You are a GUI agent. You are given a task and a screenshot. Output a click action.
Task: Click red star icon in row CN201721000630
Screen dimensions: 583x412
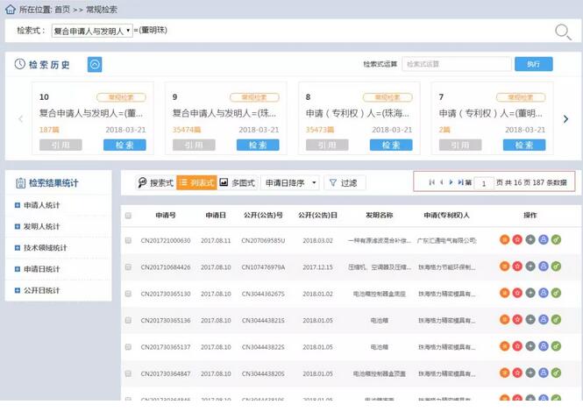click(517, 240)
